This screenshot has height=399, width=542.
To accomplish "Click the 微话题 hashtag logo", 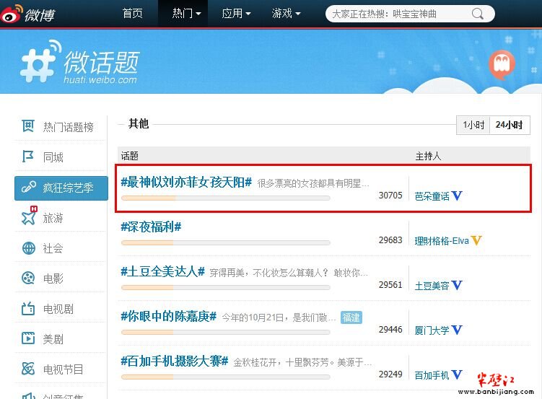I will pos(40,62).
